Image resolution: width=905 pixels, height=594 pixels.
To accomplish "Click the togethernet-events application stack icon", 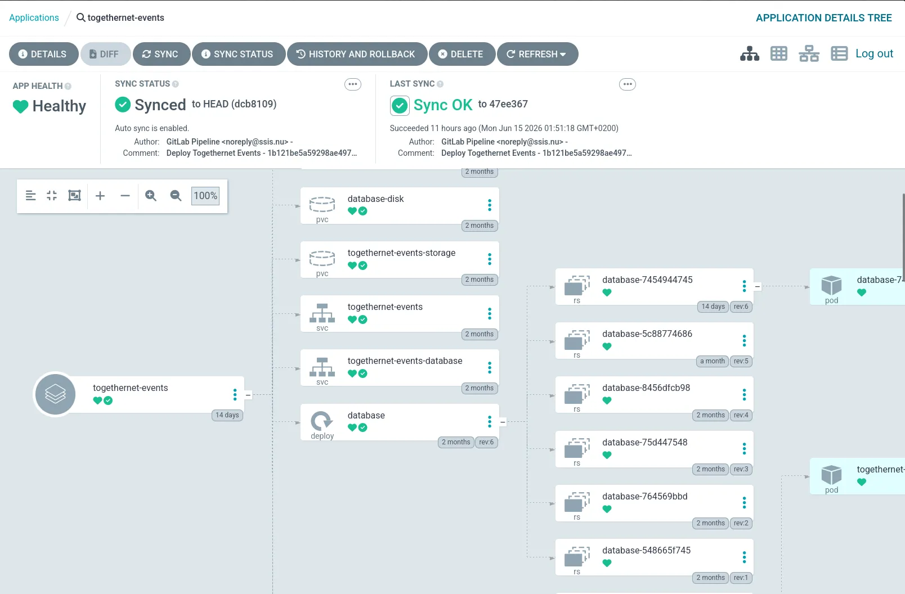I will [55, 394].
